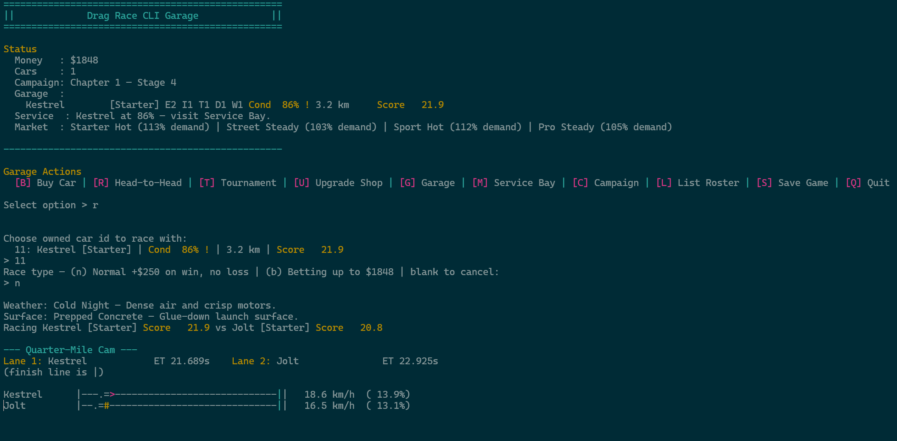Click the [S] Save Game action
Screen dimensions: 897x441
(792, 183)
